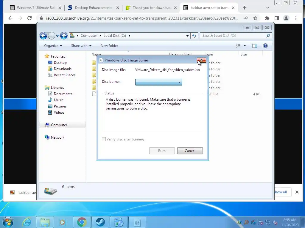The width and height of the screenshot is (305, 228).
Task: Open Explorer help question mark icon
Action: [265, 46]
